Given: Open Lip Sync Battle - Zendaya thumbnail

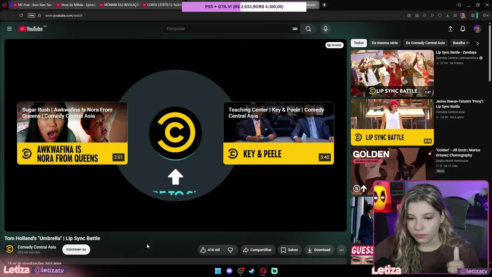Looking at the screenshot, I should 392,73.
